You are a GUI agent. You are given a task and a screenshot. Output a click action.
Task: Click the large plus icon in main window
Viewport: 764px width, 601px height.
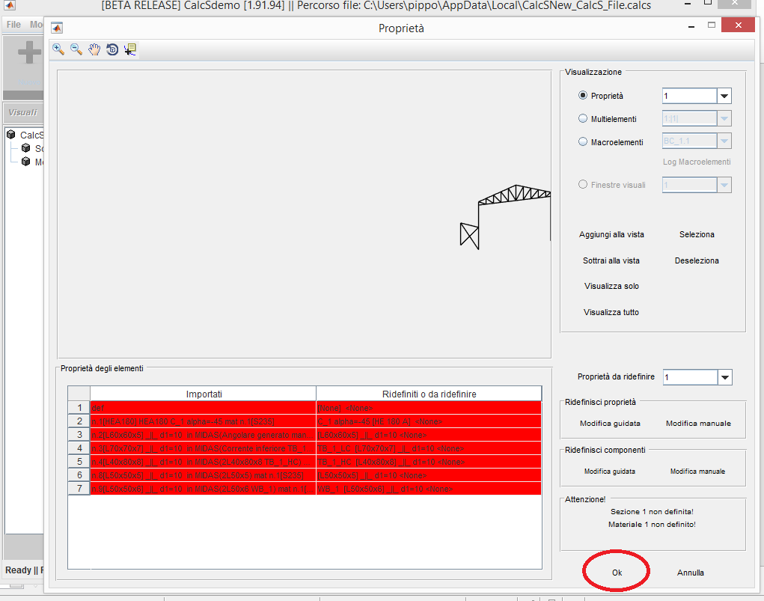click(x=29, y=52)
